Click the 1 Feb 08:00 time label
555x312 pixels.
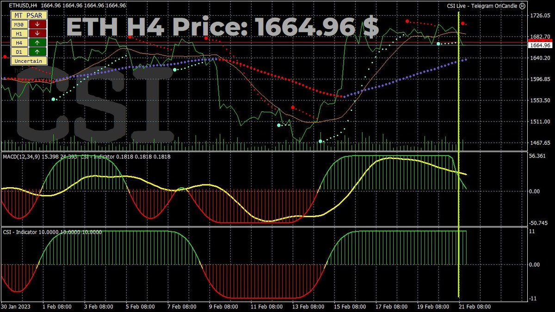tap(57, 307)
